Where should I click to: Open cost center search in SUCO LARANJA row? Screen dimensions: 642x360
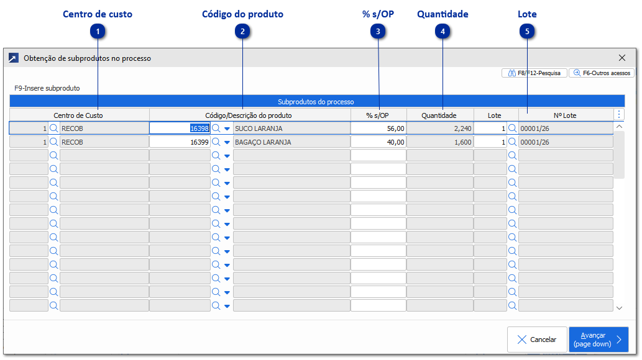53,128
